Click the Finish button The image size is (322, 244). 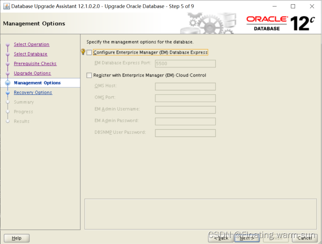(x=276, y=238)
